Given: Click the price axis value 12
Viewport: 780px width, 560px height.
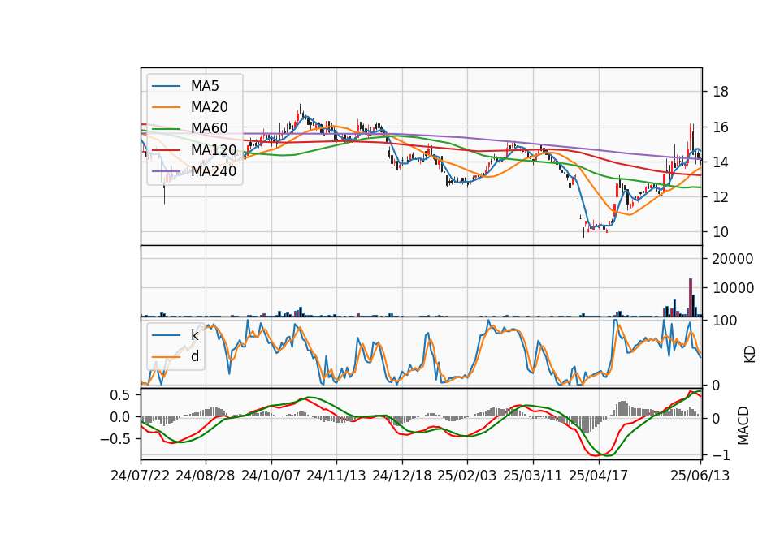Looking at the screenshot, I should (721, 197).
